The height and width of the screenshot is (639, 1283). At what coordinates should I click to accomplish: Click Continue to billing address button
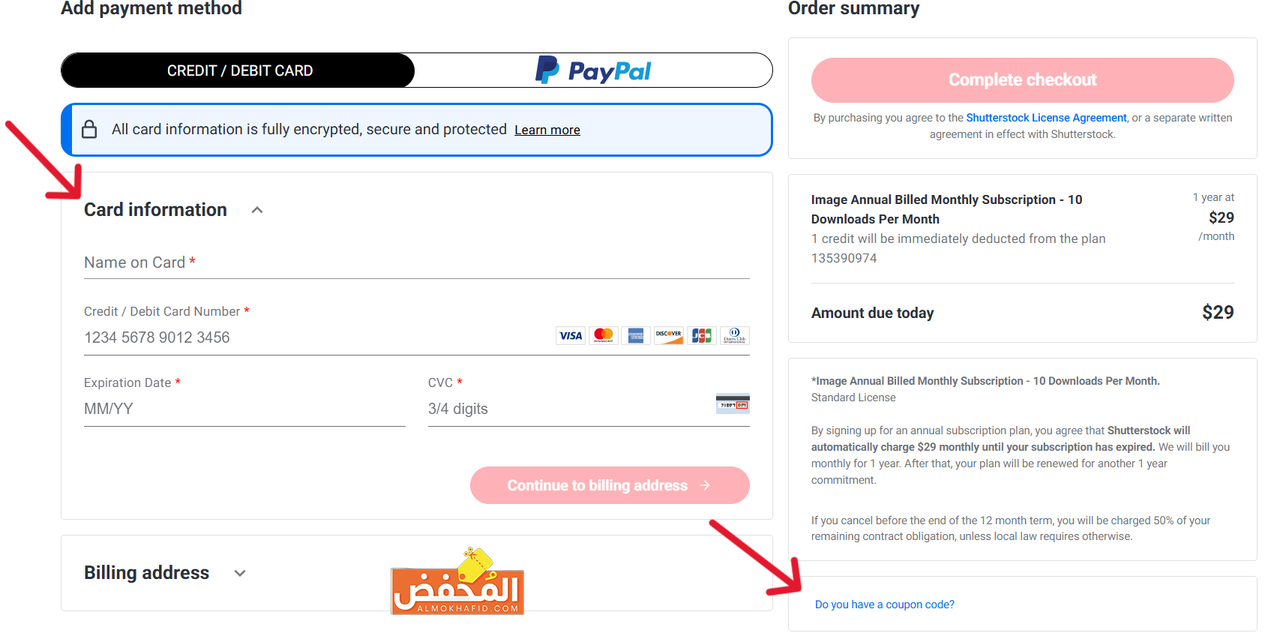[x=610, y=485]
